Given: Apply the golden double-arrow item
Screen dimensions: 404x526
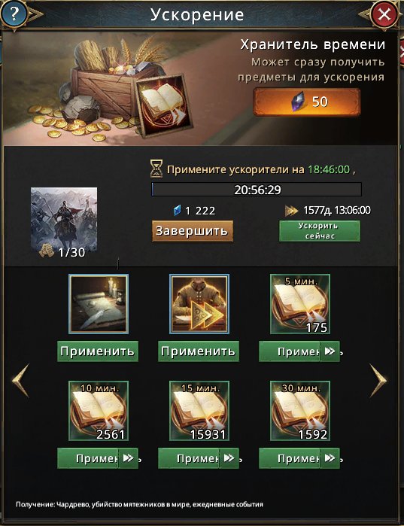Looking at the screenshot, I should point(199,351).
